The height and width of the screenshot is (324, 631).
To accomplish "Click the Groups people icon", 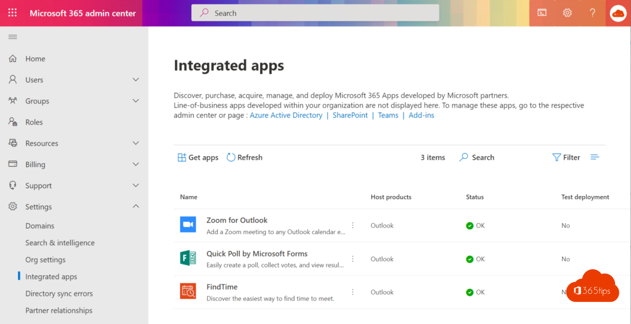I will click(x=13, y=101).
